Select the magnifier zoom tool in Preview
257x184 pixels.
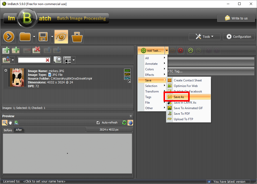click(x=5, y=123)
